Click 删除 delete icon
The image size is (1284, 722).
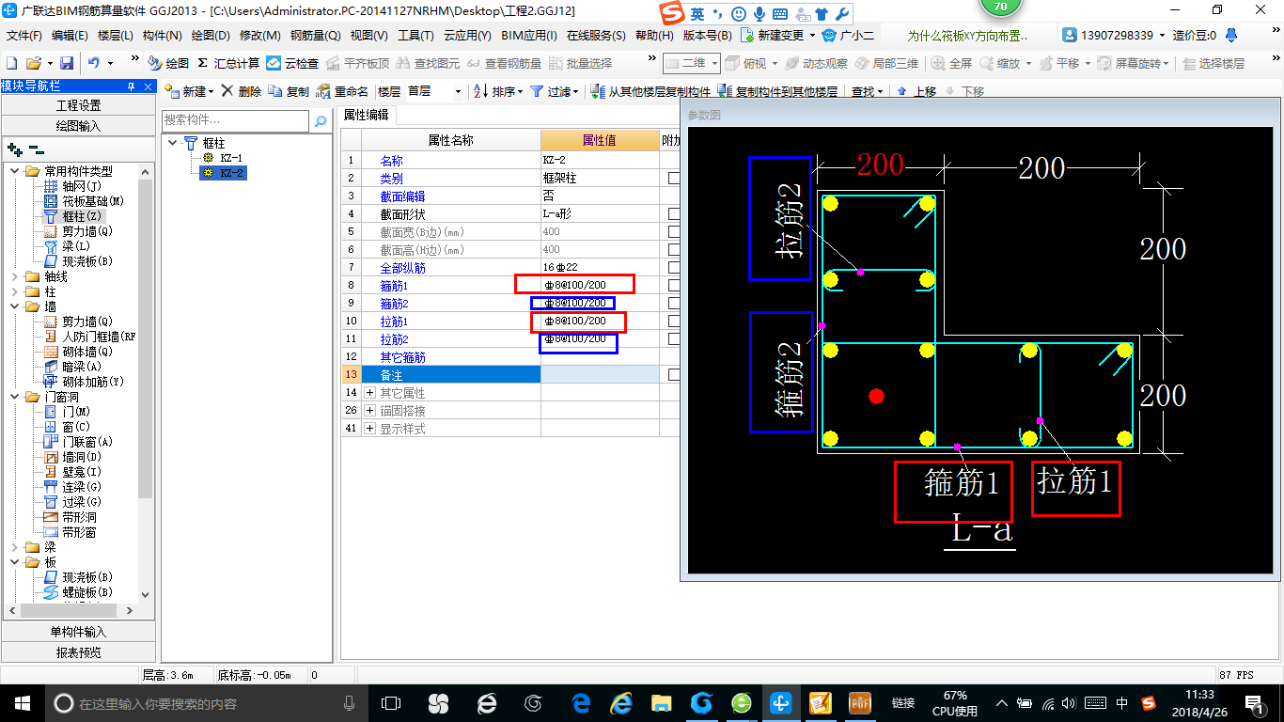242,91
